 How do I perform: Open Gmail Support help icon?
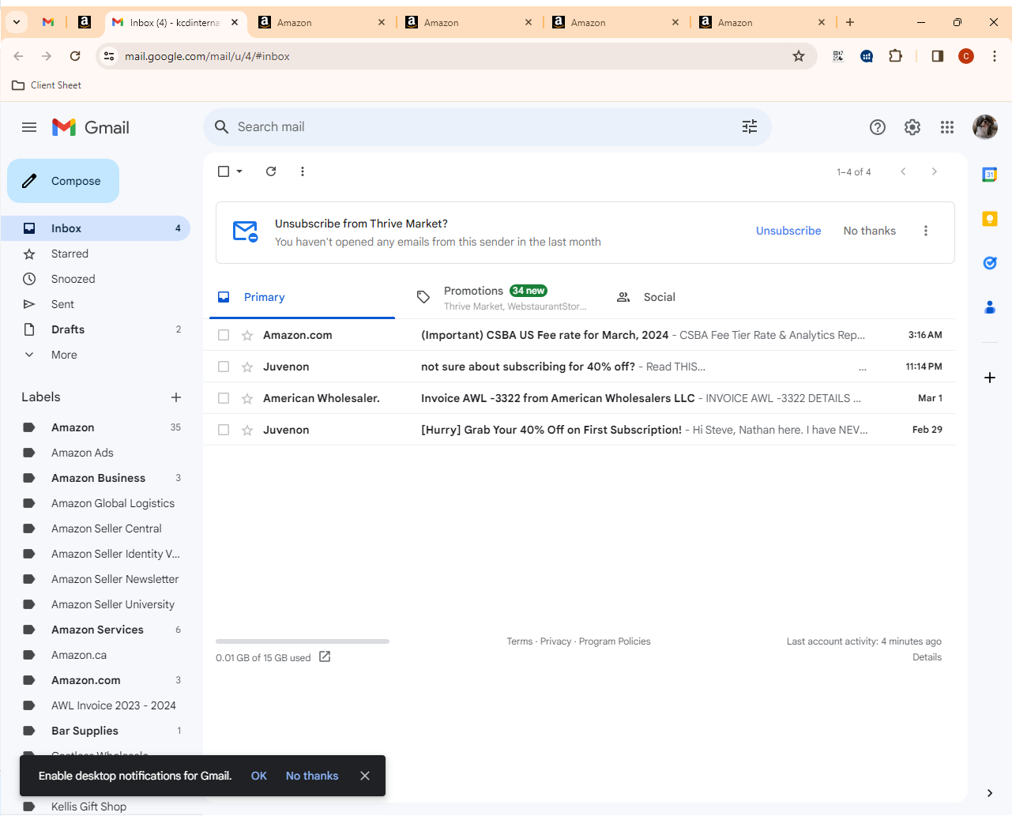click(x=878, y=127)
